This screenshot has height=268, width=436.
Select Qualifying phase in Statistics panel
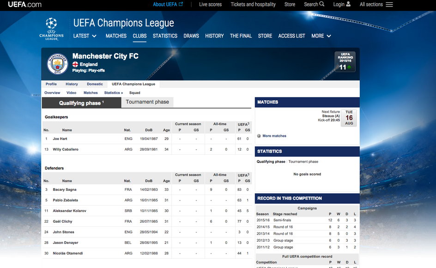[271, 162]
